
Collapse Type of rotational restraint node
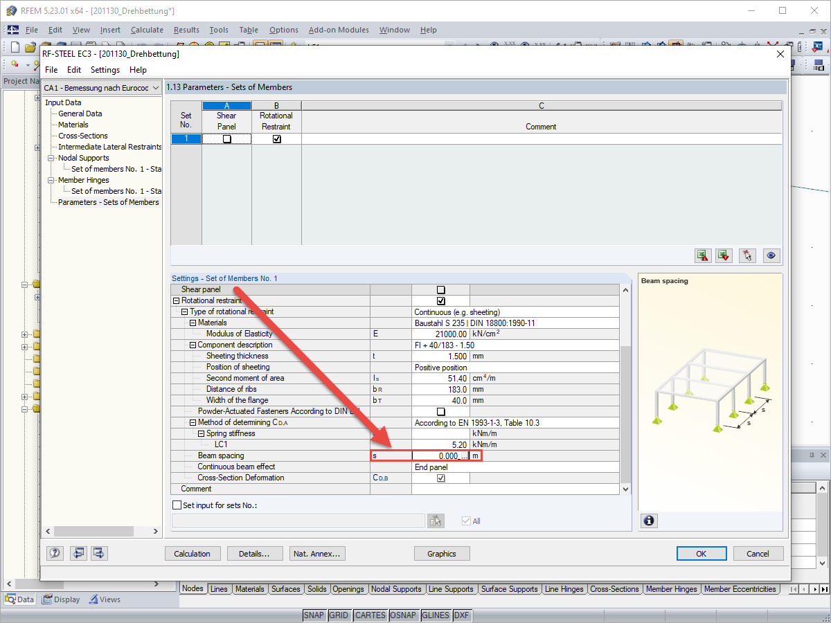coord(185,311)
